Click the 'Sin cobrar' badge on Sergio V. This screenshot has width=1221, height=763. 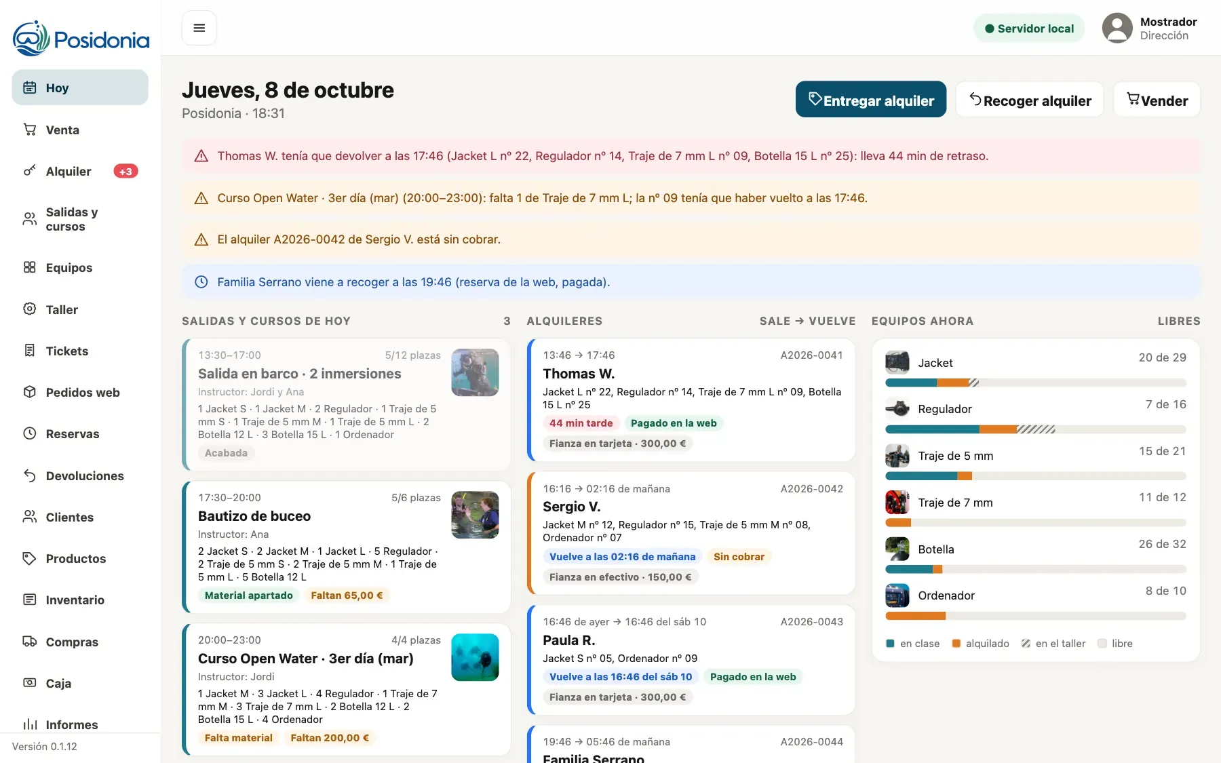click(739, 557)
